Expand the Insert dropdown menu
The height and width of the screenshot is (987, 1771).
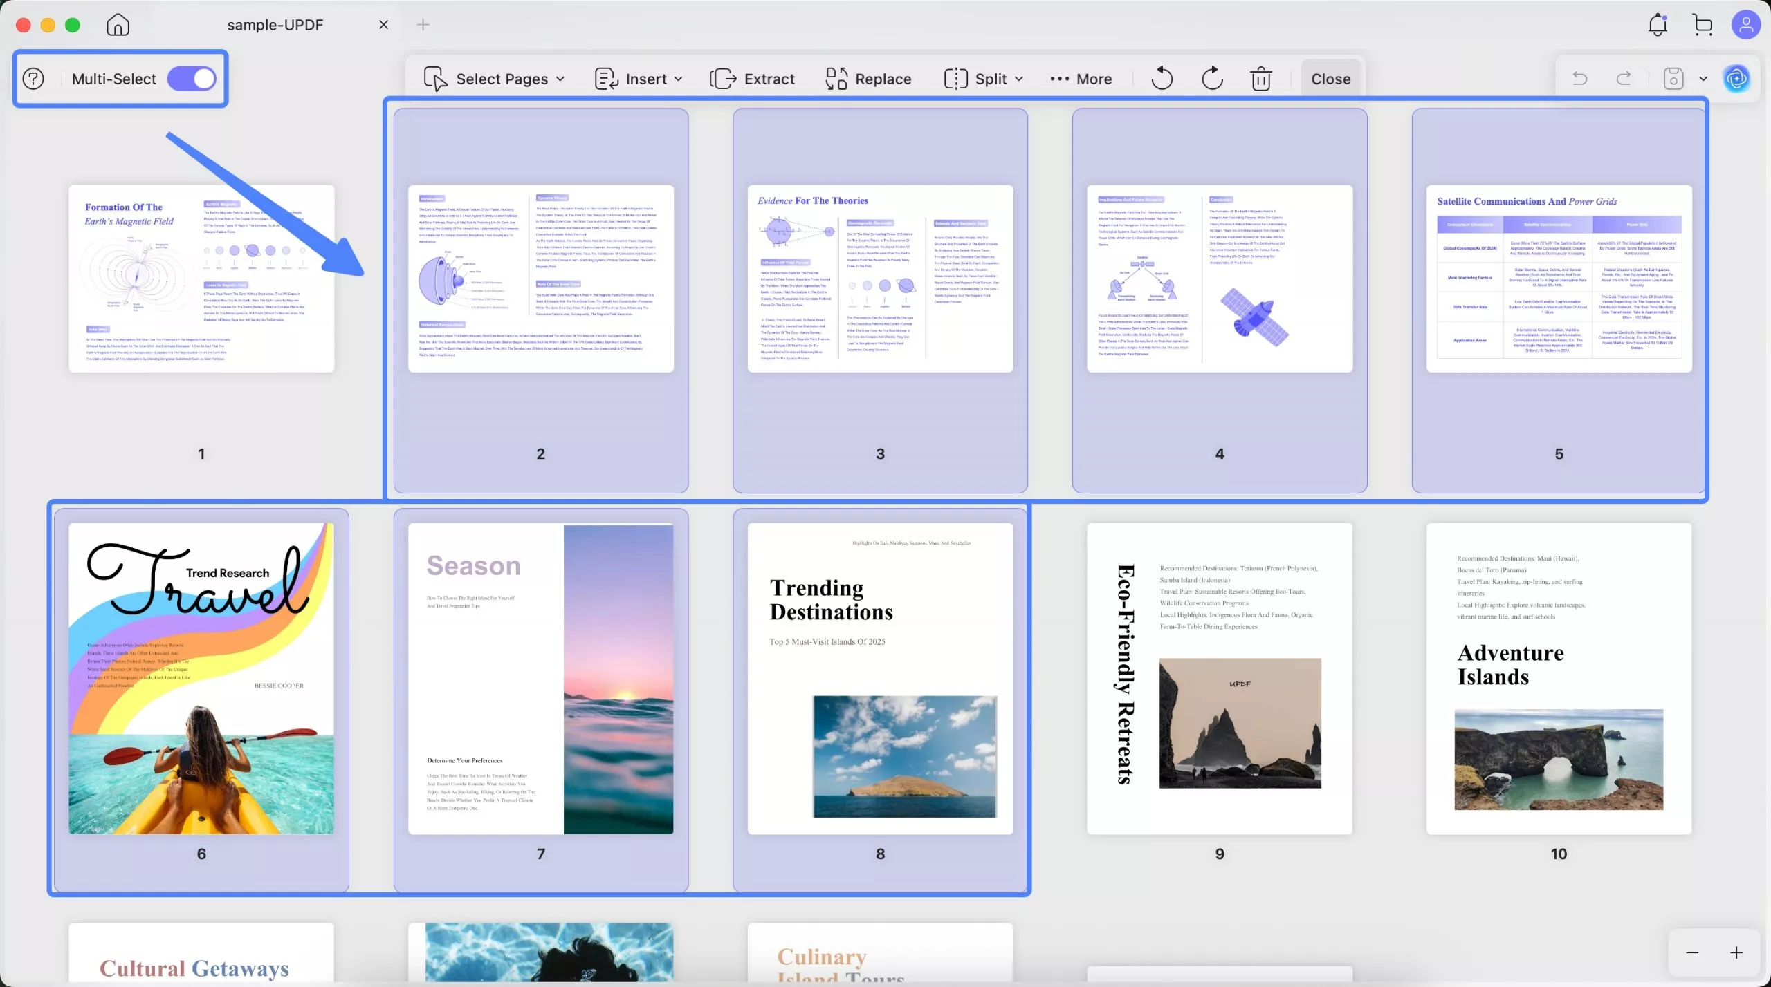[x=639, y=79]
